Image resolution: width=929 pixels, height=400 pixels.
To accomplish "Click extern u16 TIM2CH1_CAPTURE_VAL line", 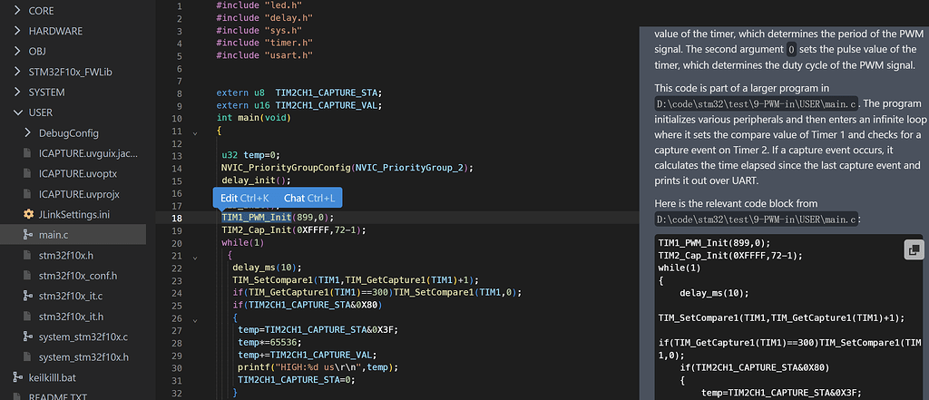I will pos(299,105).
